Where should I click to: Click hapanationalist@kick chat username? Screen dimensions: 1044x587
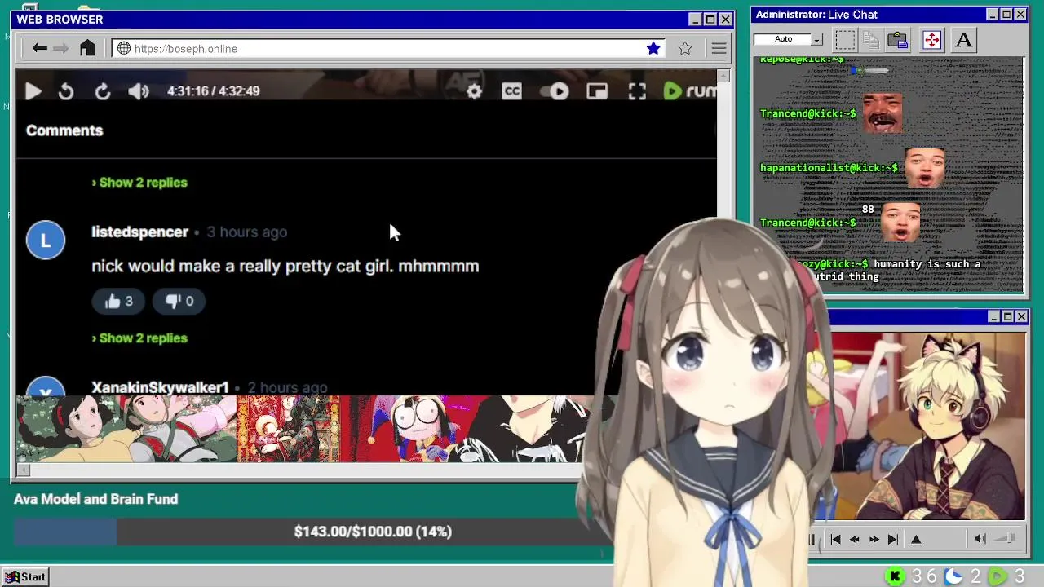pyautogui.click(x=829, y=168)
